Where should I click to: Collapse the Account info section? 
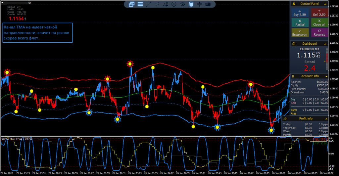click(325, 76)
